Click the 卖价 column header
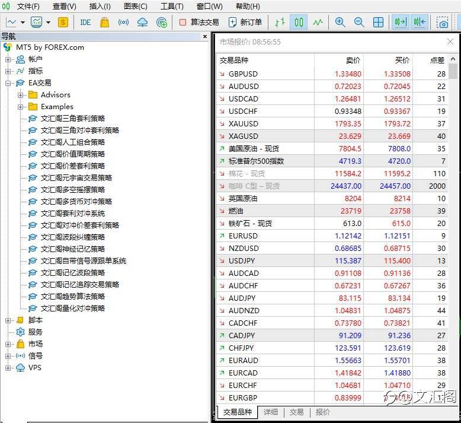 tap(339, 61)
